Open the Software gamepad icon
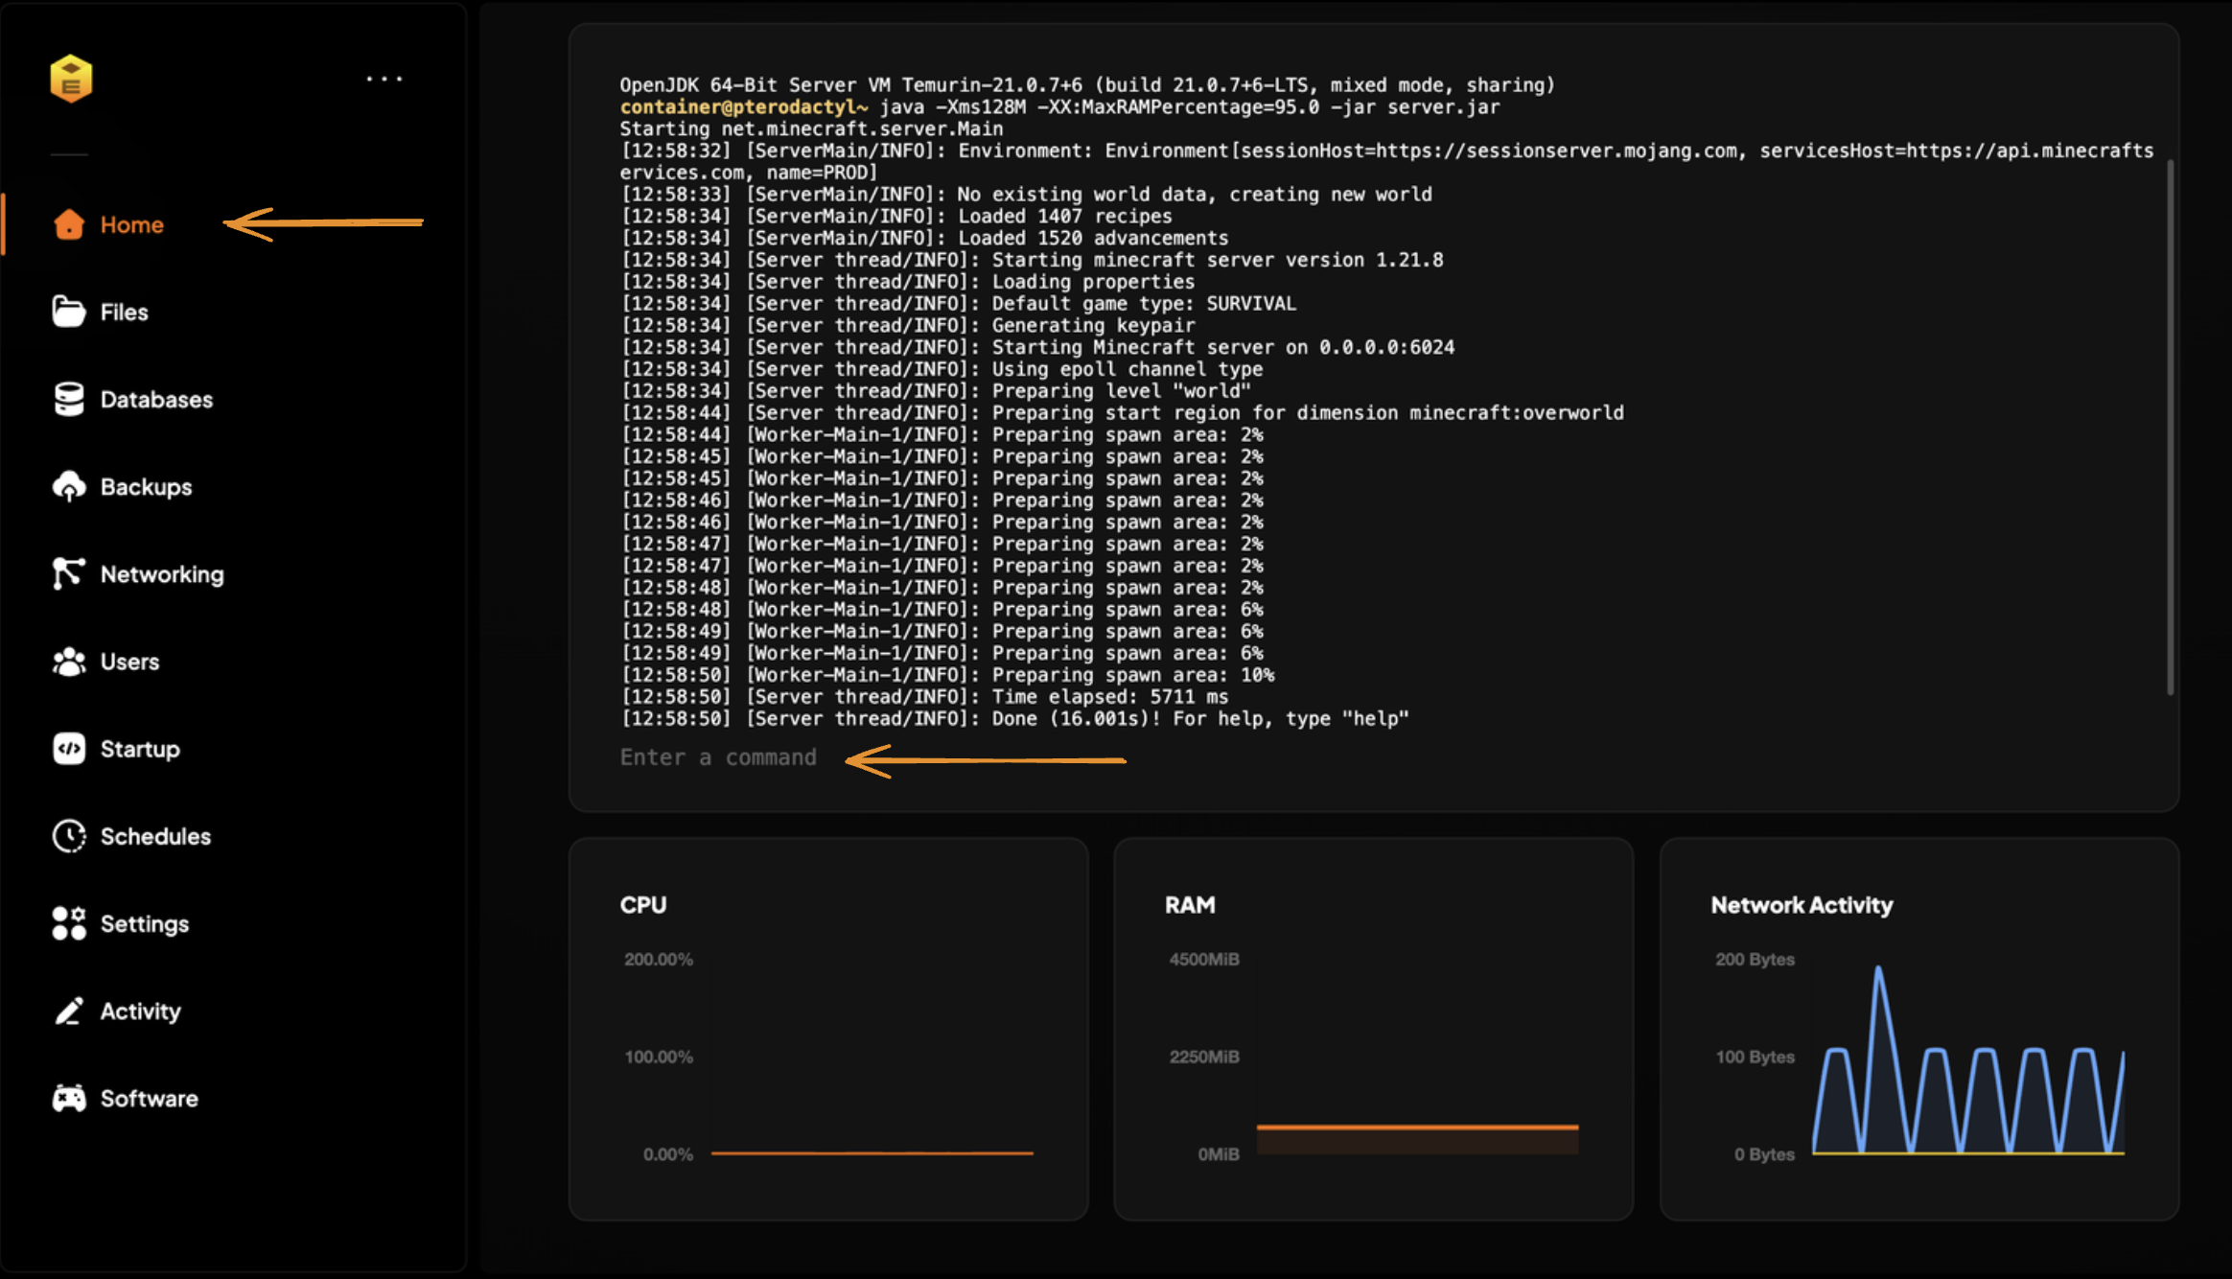The height and width of the screenshot is (1279, 2232). [x=69, y=1098]
